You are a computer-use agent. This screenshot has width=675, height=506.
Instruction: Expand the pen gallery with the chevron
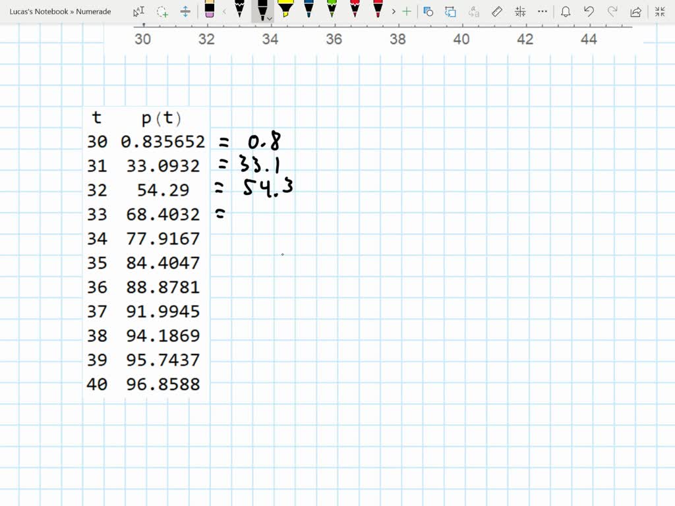click(x=393, y=11)
